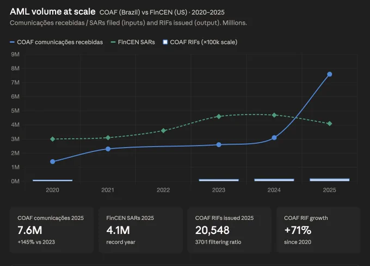The height and width of the screenshot is (266, 370).
Task: Open the COAF RIFs issued 2025 card
Action: click(230, 230)
